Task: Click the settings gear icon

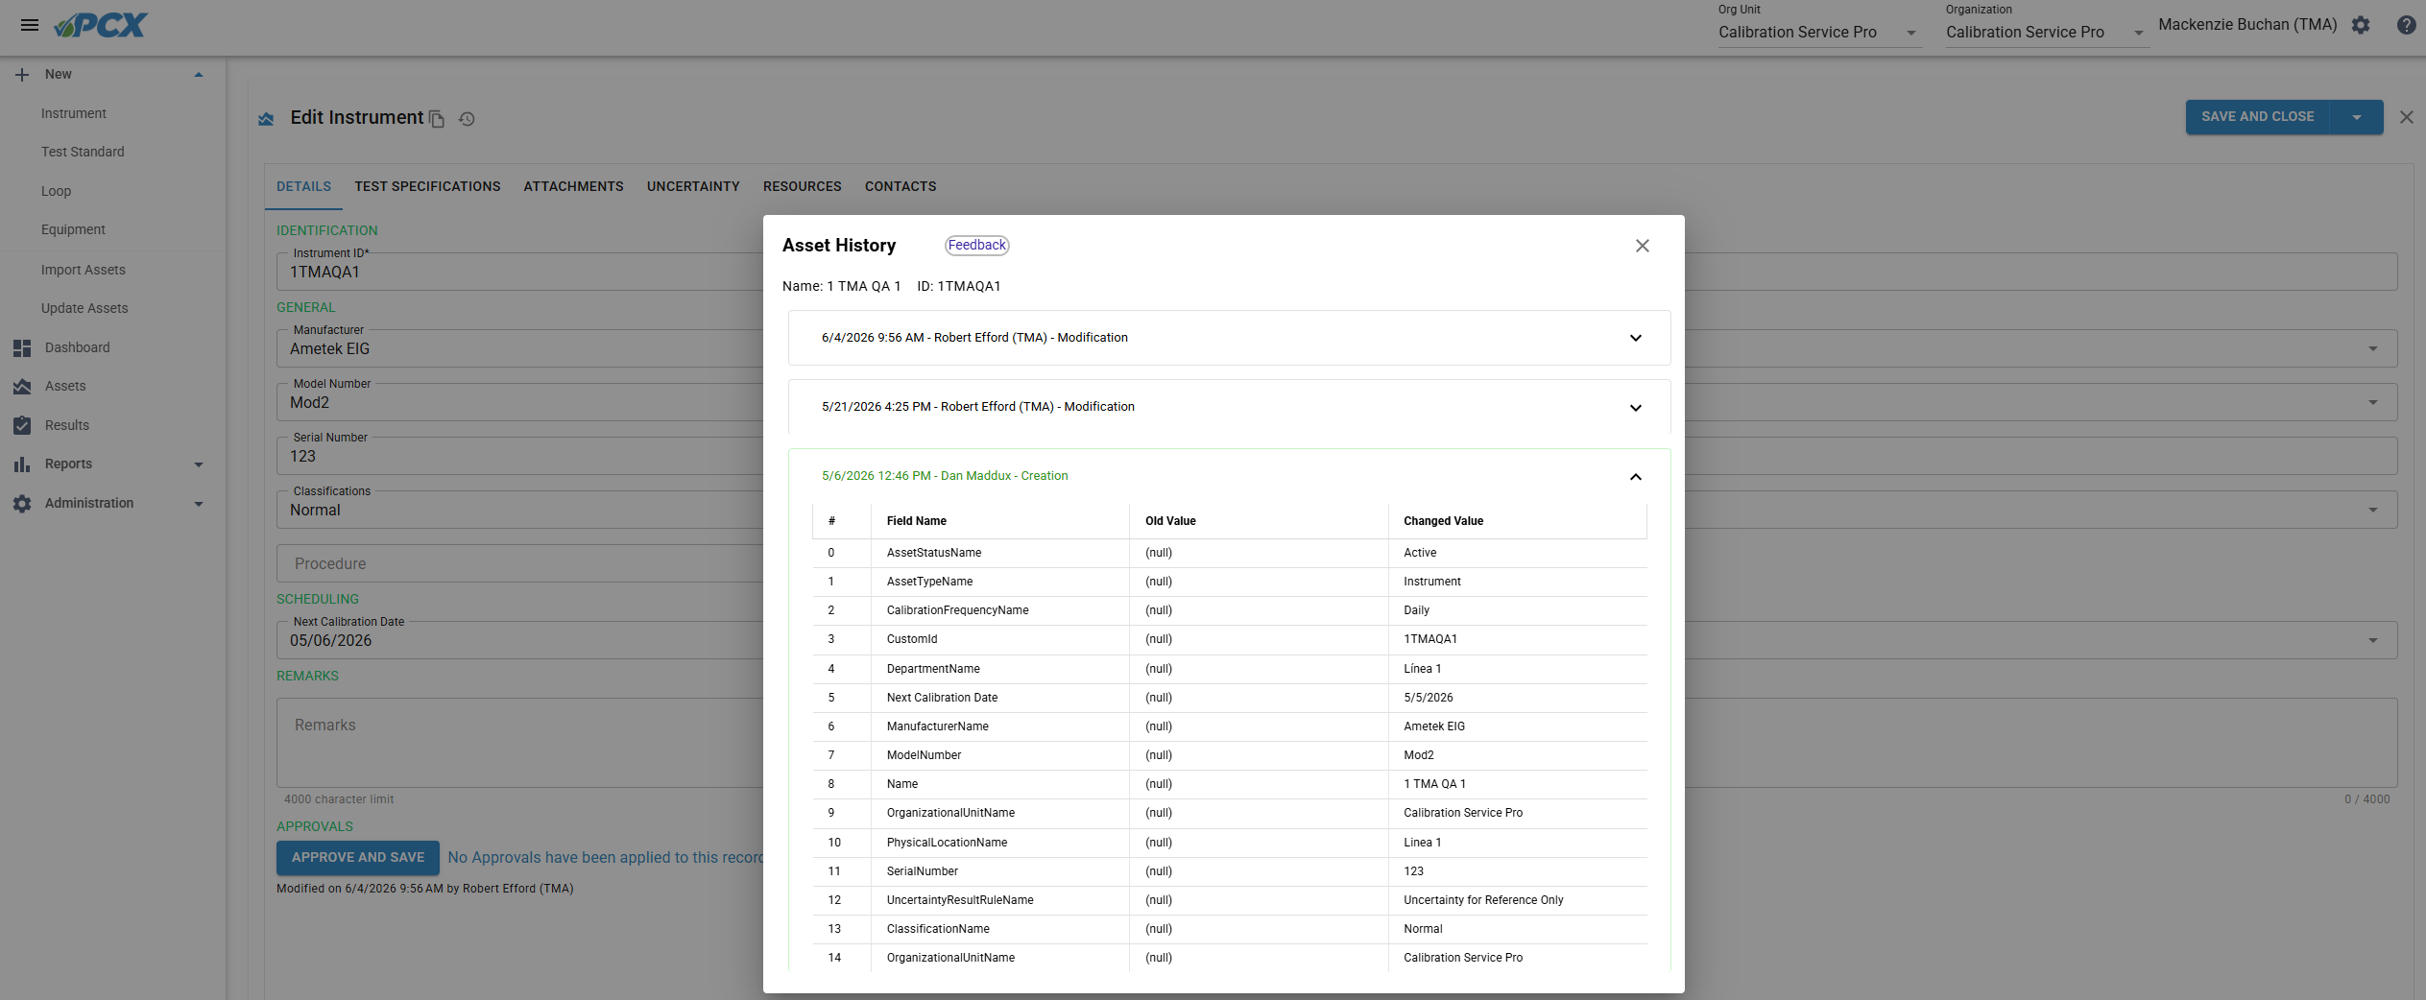Action: [2361, 26]
